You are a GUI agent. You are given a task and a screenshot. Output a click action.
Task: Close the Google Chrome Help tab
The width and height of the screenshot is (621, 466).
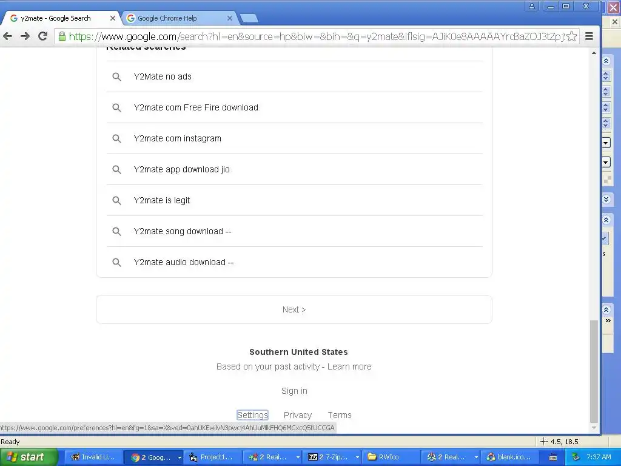pos(230,18)
